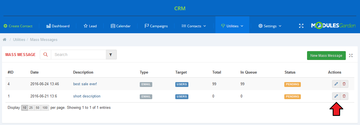The image size is (360, 125).
Task: Expand the Mass Message panel with the expand icon
Action: (x=351, y=55)
